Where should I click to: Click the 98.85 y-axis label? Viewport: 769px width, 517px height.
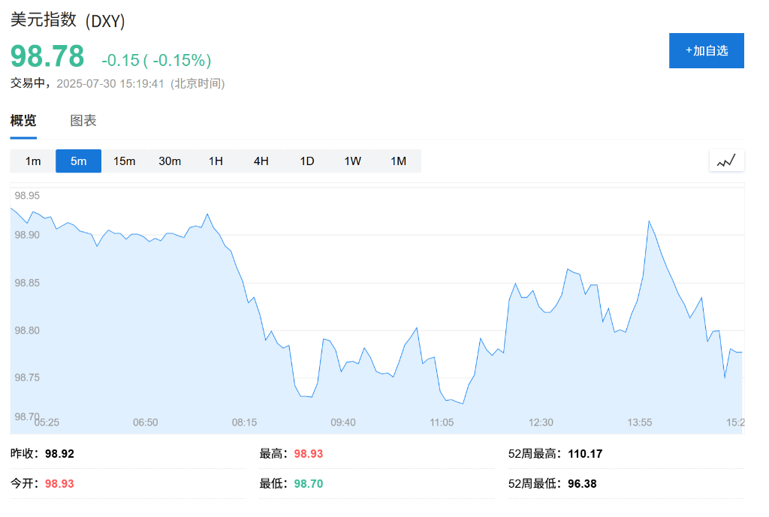27,283
